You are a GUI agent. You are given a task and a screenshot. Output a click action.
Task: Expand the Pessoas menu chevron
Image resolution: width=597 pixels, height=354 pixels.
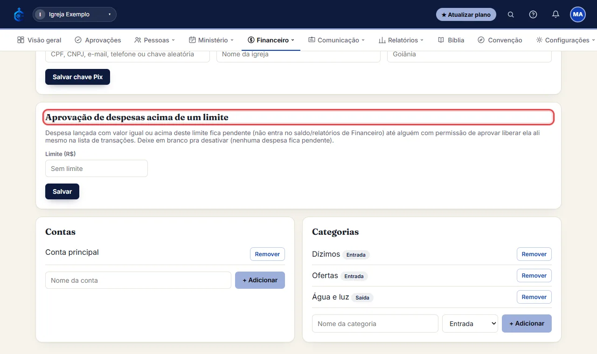tap(174, 40)
